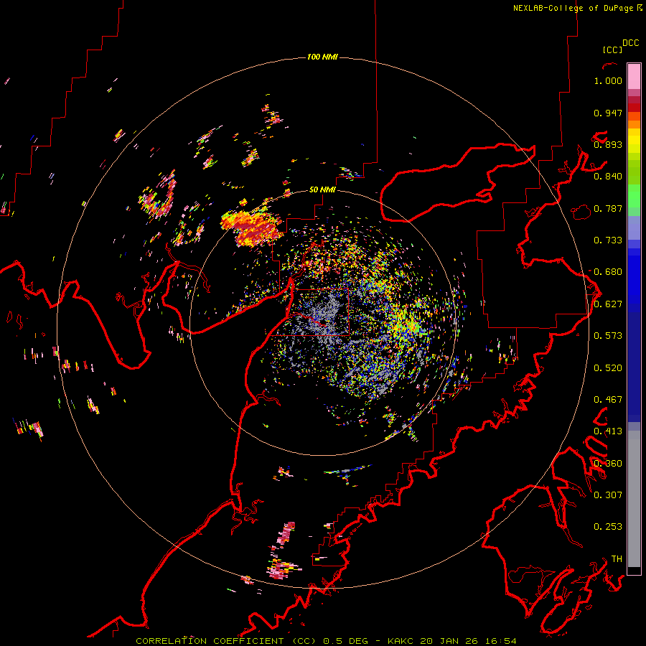Click the [CC] units label
This screenshot has width=646, height=646.
point(612,50)
